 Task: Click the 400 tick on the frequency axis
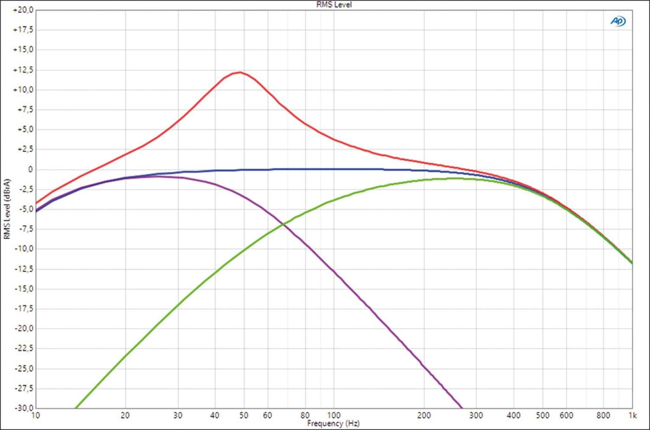(x=513, y=415)
